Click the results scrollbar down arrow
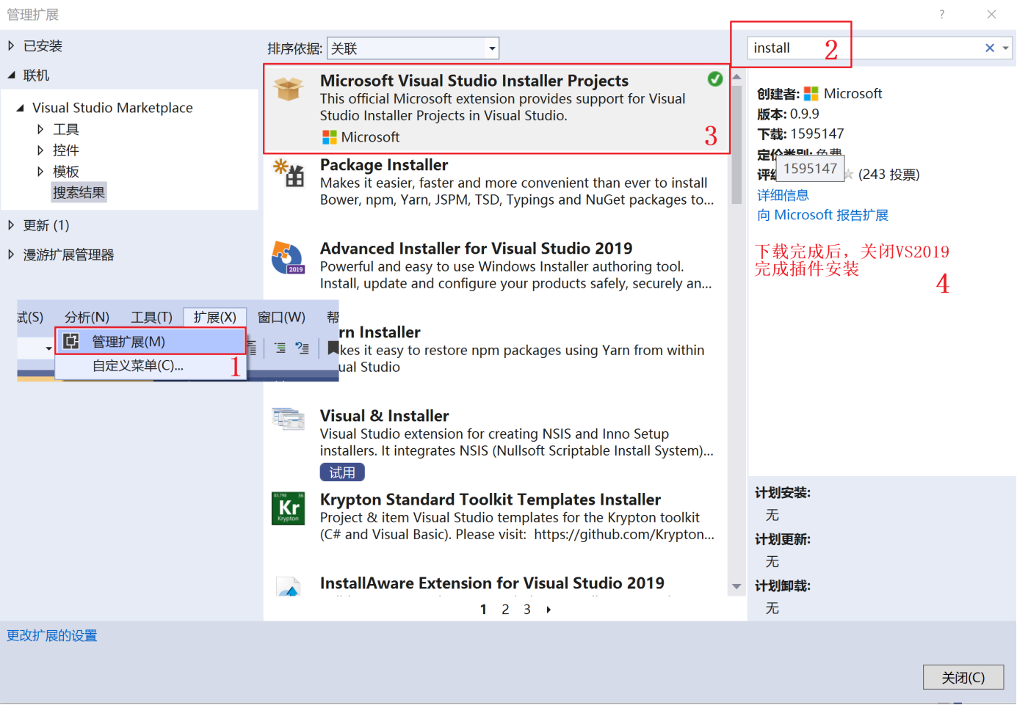This screenshot has width=1017, height=705. tap(736, 586)
